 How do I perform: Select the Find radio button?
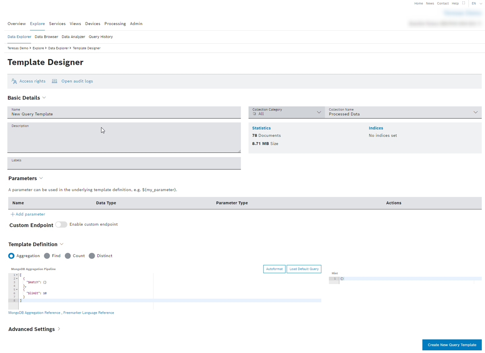tap(47, 256)
